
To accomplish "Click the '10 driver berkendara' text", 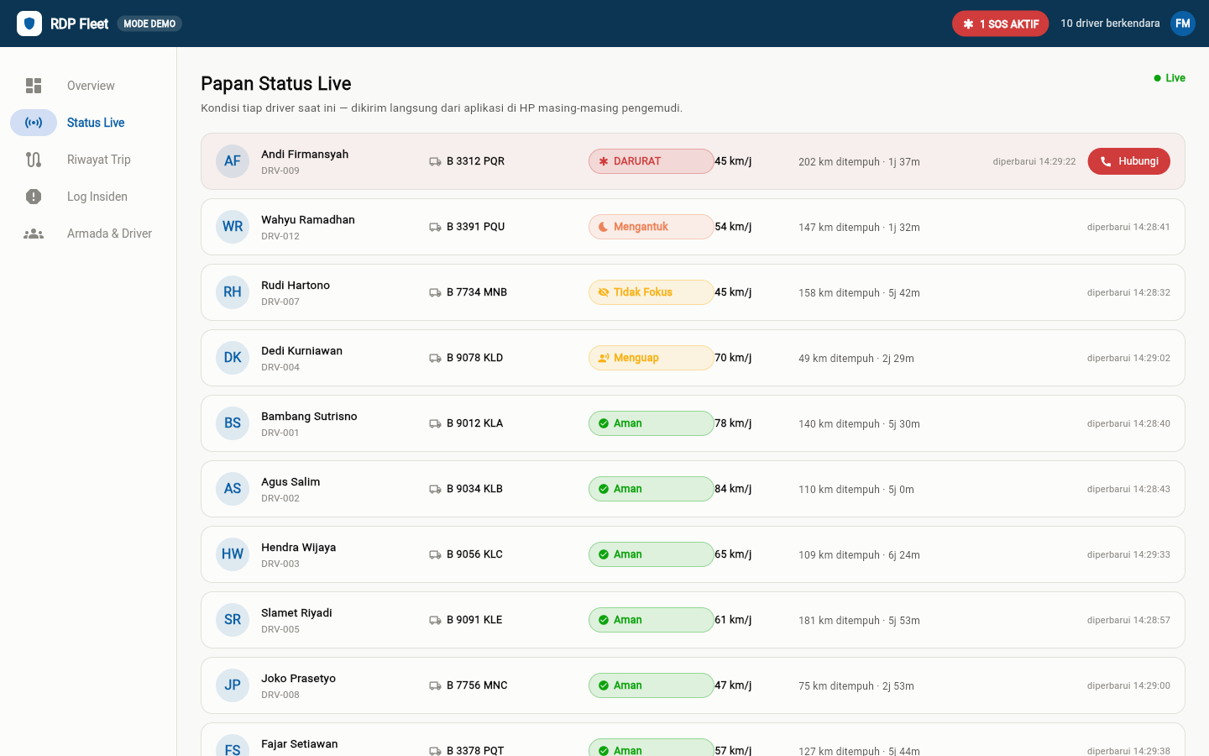I will coord(1110,24).
